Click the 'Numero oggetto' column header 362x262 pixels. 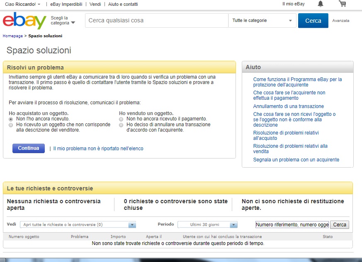click(x=24, y=237)
